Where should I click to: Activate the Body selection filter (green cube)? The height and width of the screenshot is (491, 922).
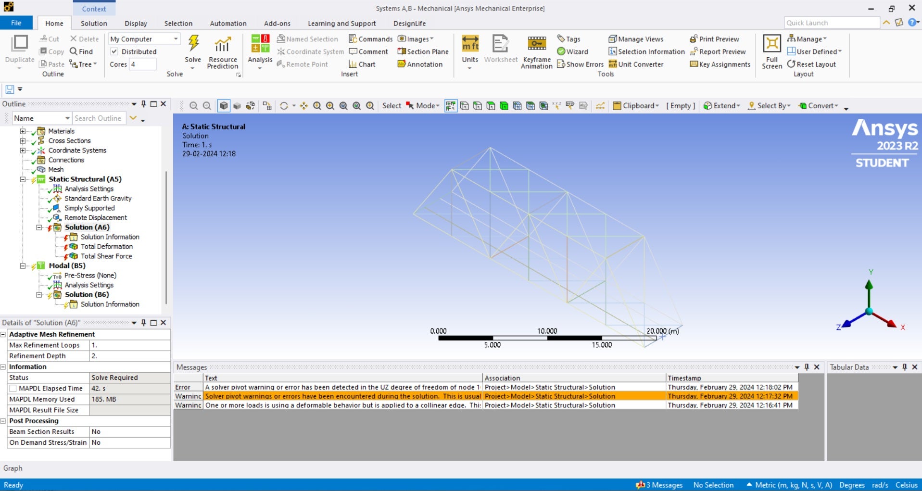click(504, 106)
